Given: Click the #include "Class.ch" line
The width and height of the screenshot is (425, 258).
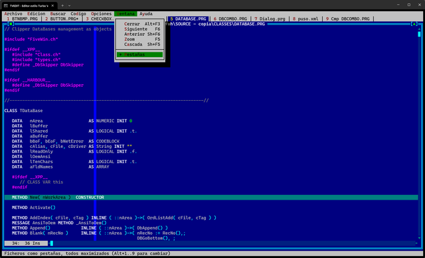Looking at the screenshot, I should (x=36, y=54).
